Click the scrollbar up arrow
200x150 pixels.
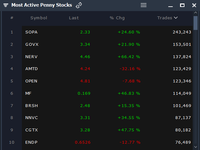(196, 12)
